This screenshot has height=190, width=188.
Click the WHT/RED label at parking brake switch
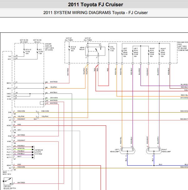point(21,183)
